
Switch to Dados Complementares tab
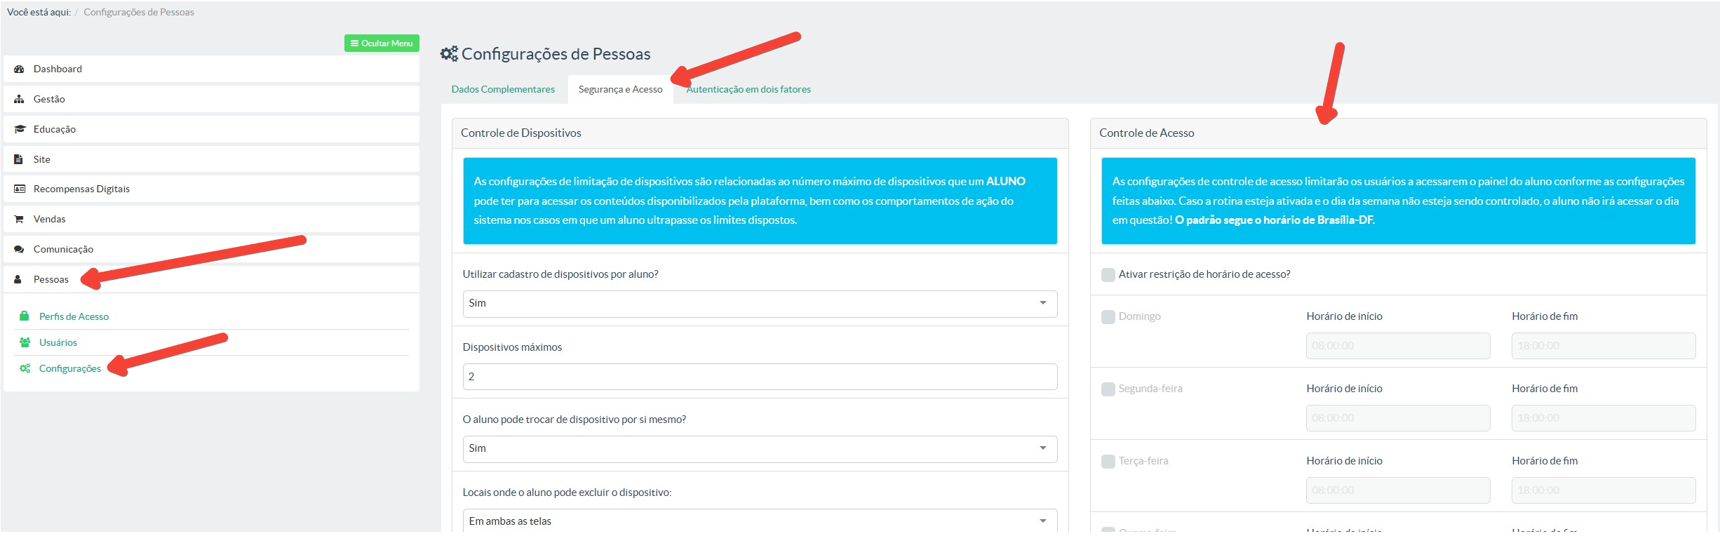click(503, 89)
